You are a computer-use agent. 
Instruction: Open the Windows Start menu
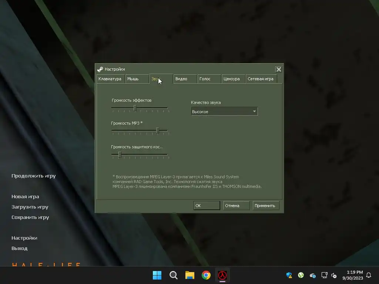click(x=157, y=275)
